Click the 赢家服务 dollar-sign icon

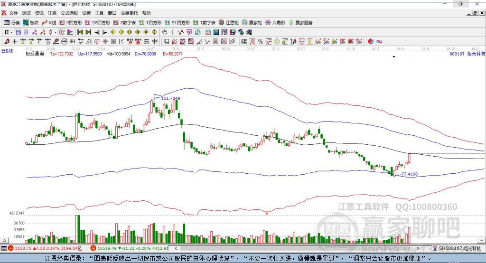click(x=291, y=23)
